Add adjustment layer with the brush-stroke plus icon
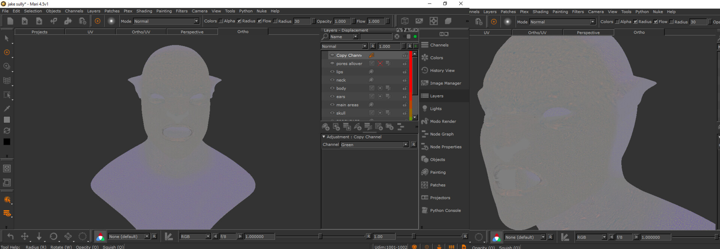This screenshot has height=249, width=720. pos(358,127)
